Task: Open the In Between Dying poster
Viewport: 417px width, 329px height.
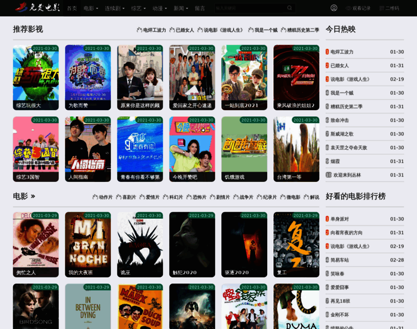Action: [x=88, y=306]
